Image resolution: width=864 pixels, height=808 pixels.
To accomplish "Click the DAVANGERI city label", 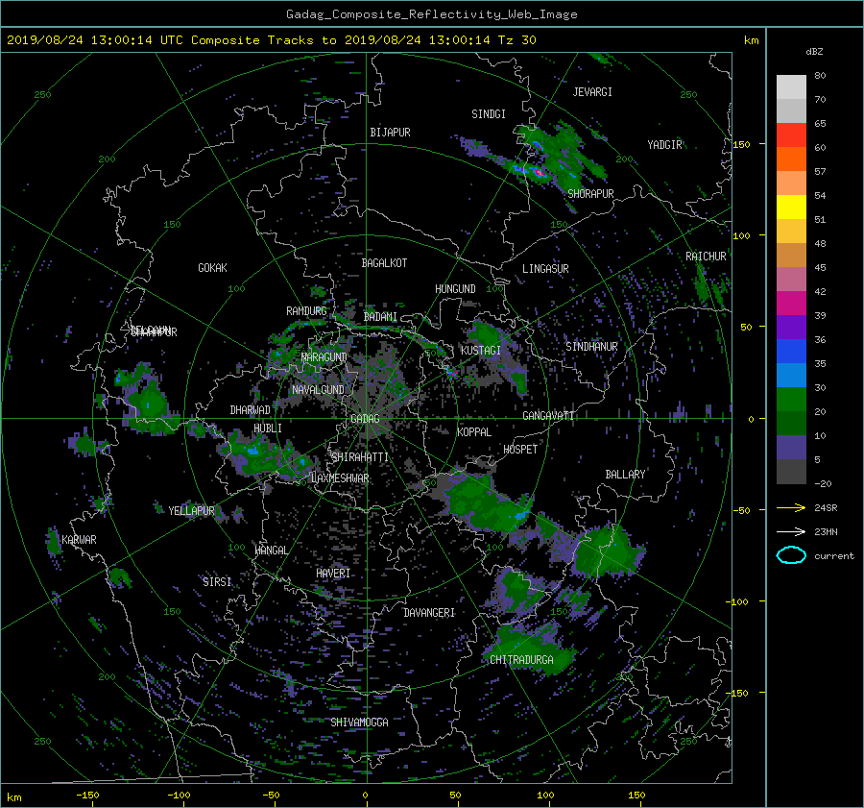I will tap(429, 613).
